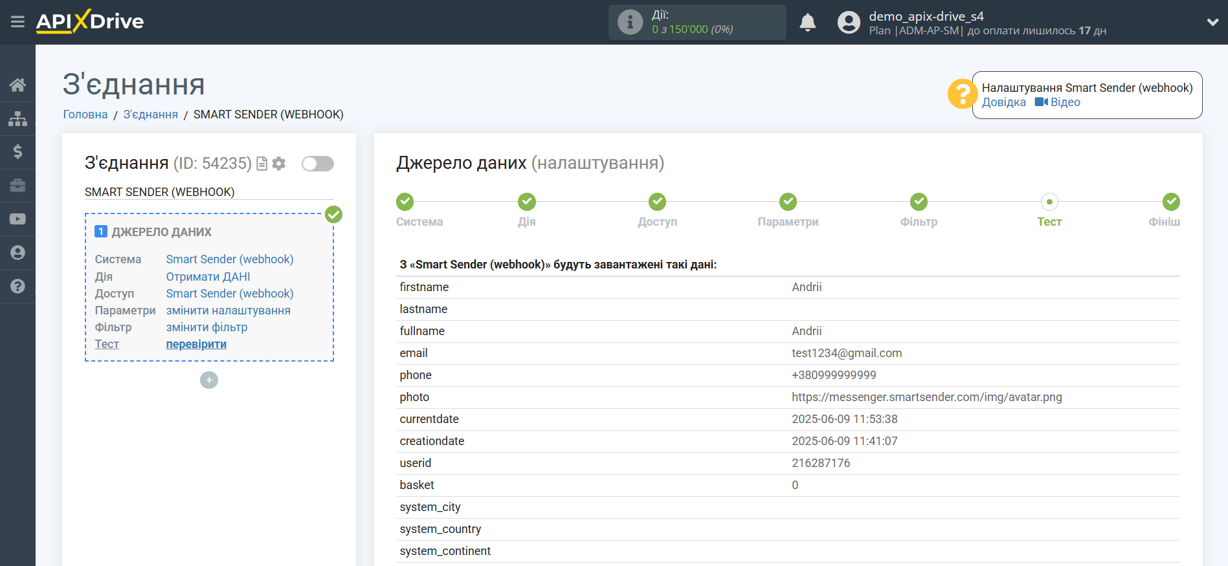Open the Smart Sender (webhook) system link
Screen dimensions: 1228x566
pyautogui.click(x=230, y=259)
